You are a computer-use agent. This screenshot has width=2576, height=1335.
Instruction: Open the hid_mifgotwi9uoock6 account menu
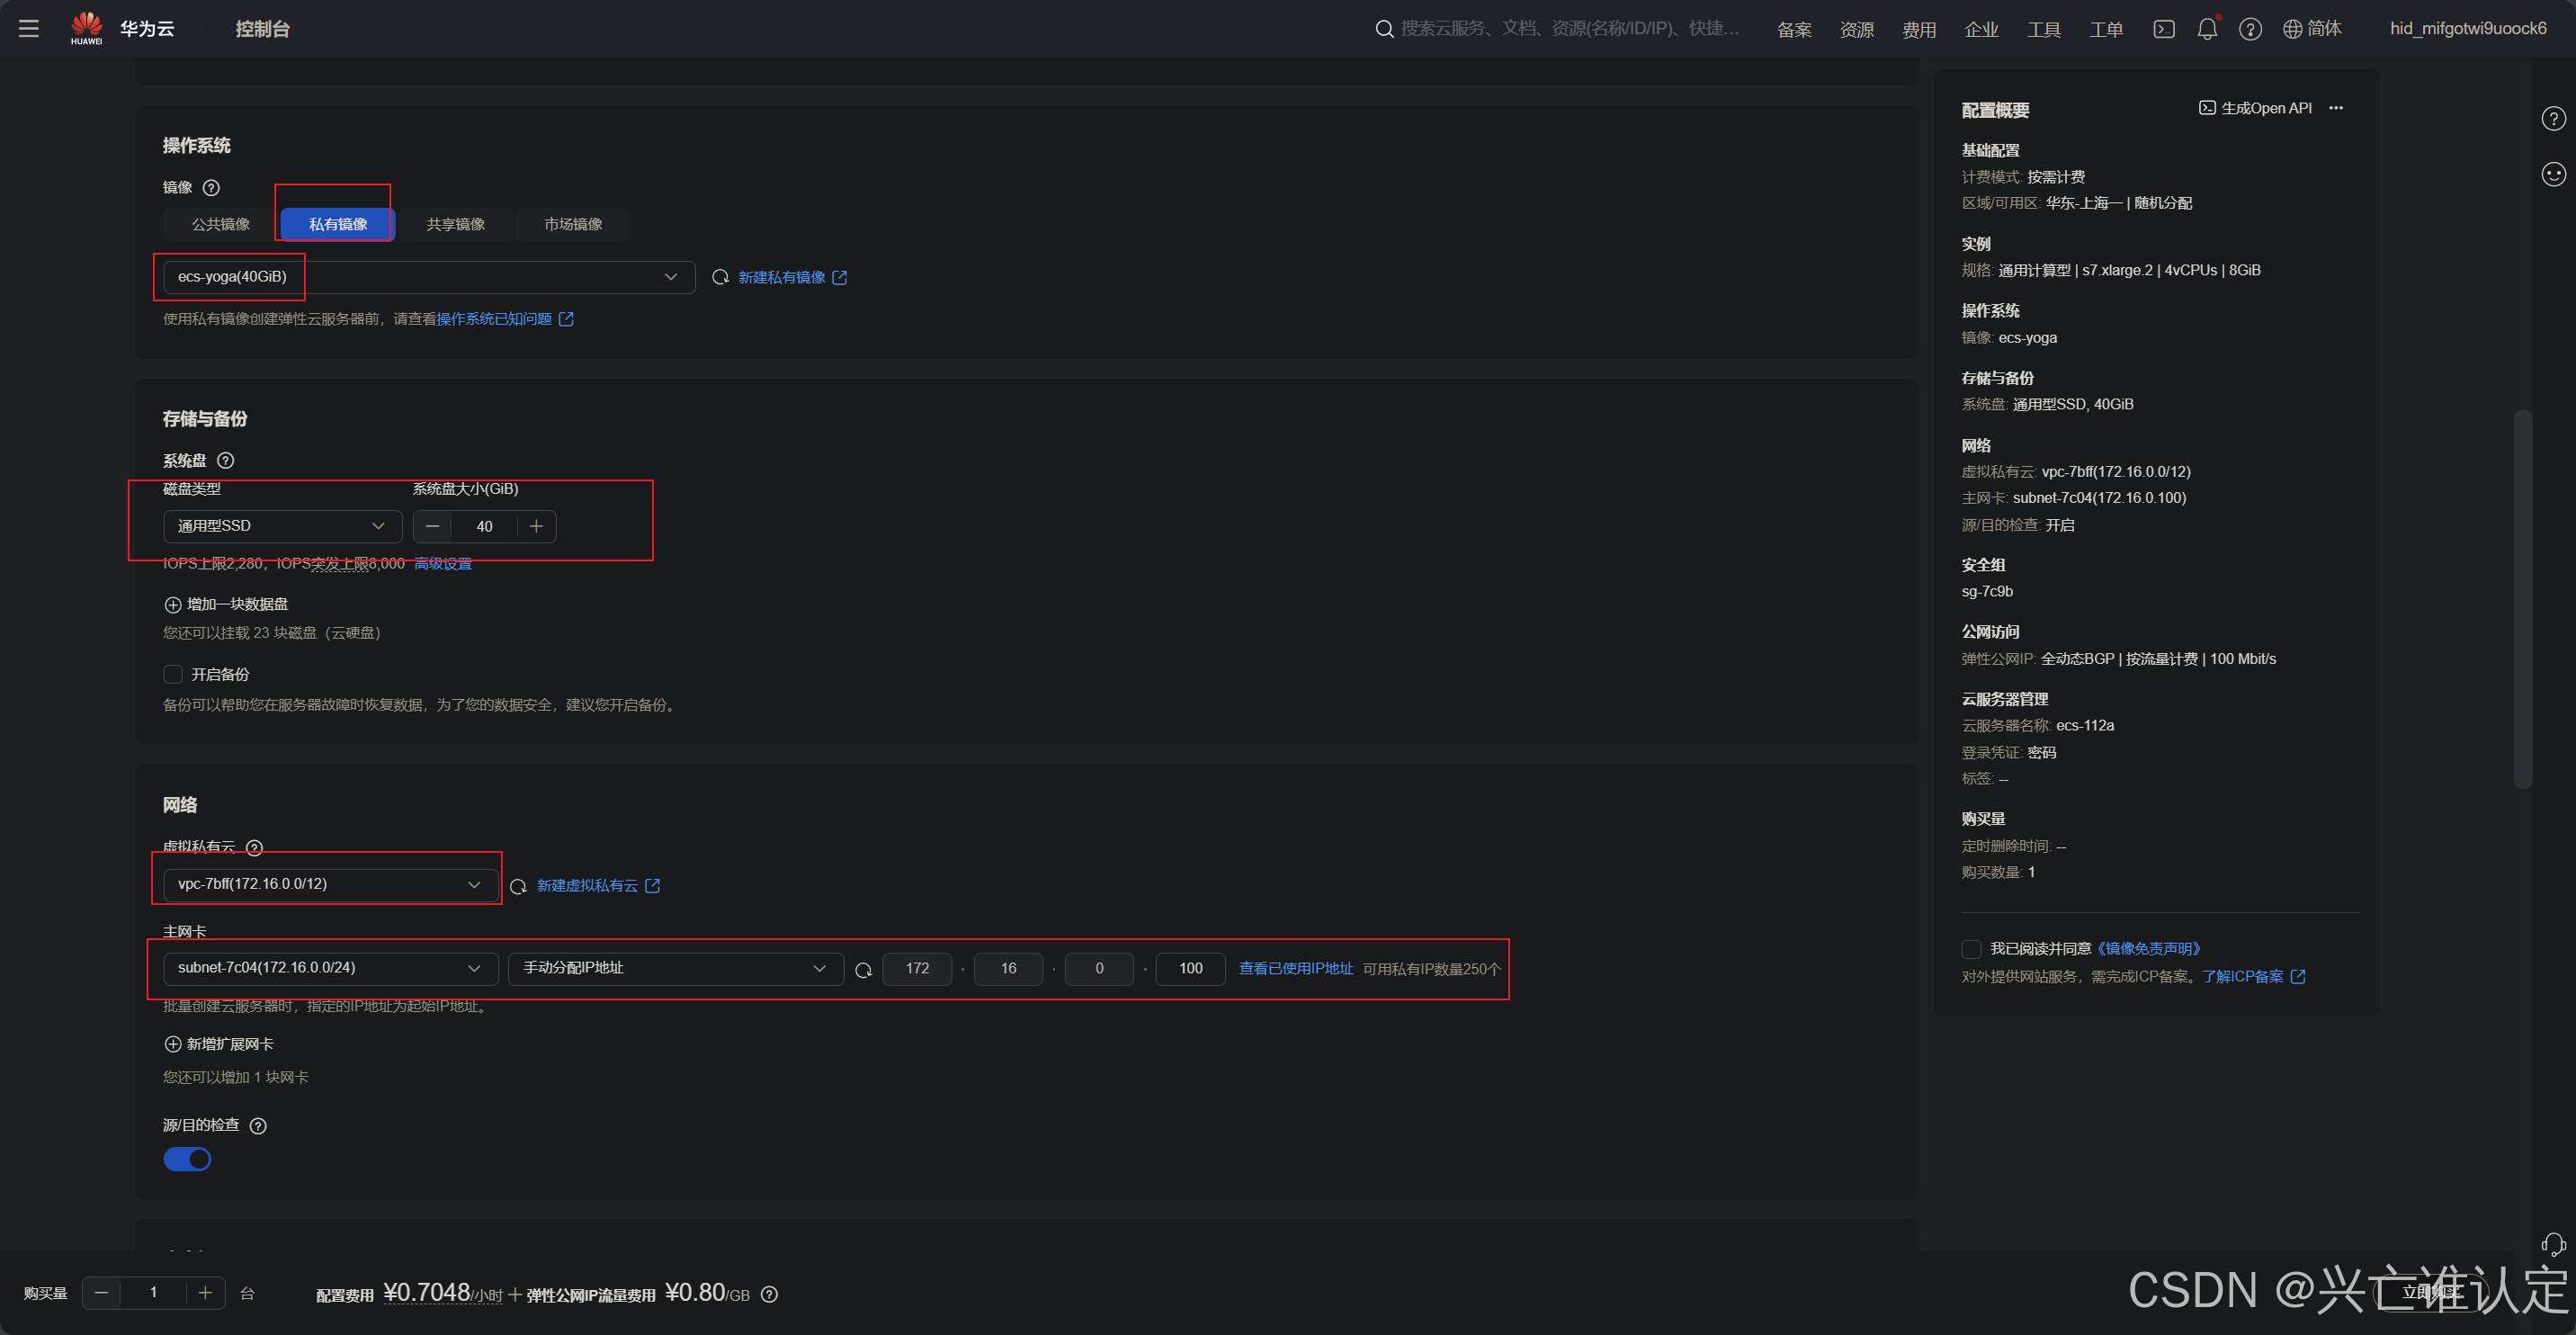2468,29
